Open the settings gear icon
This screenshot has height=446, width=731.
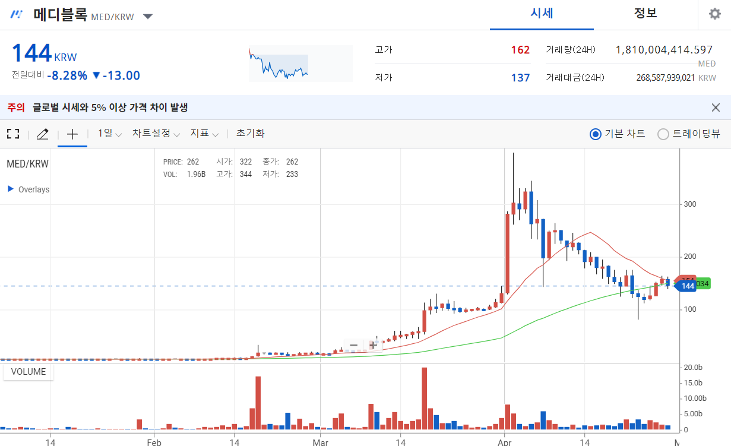coord(715,14)
